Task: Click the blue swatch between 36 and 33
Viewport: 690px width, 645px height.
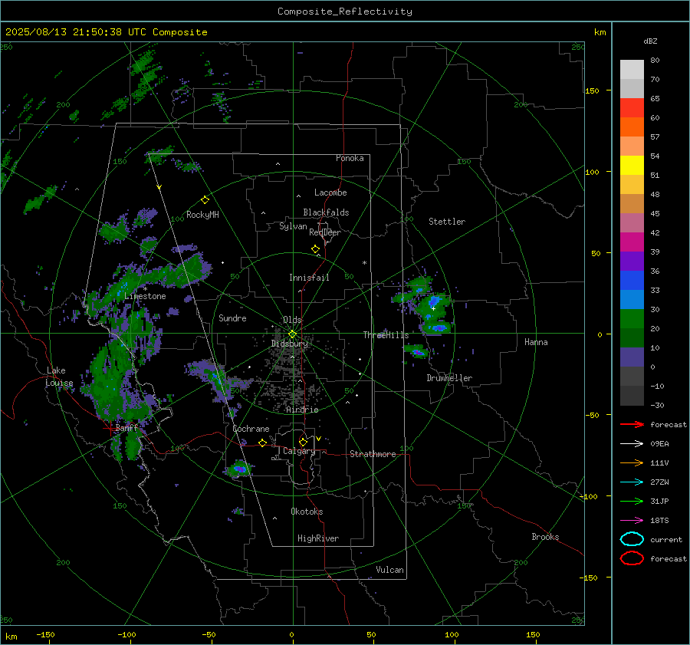Action: (x=632, y=281)
